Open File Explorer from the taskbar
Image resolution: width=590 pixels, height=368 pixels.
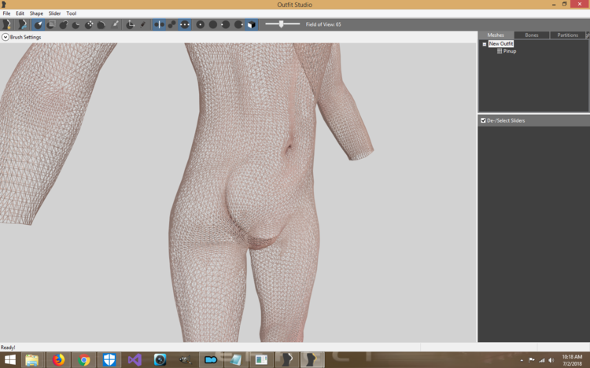point(32,360)
